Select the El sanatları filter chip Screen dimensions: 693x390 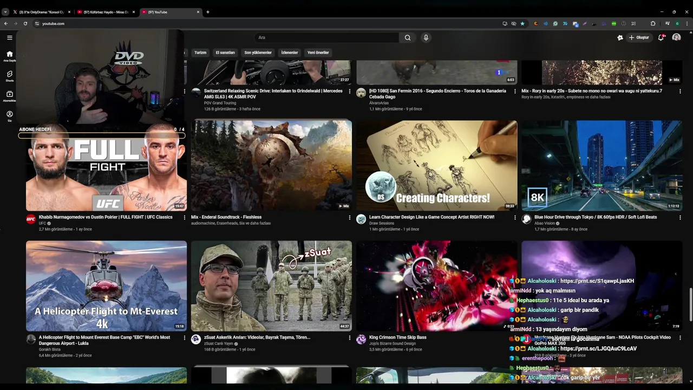tap(225, 53)
